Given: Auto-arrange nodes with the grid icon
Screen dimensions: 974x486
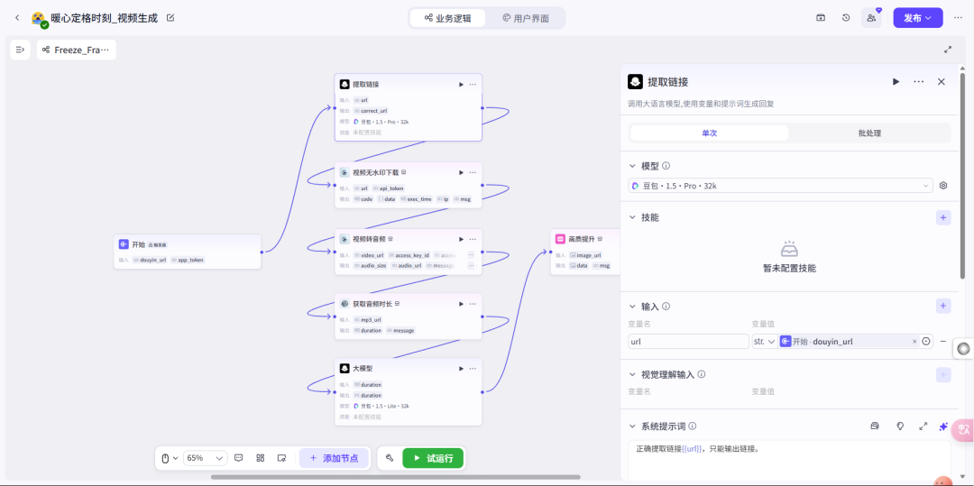Looking at the screenshot, I should point(261,458).
